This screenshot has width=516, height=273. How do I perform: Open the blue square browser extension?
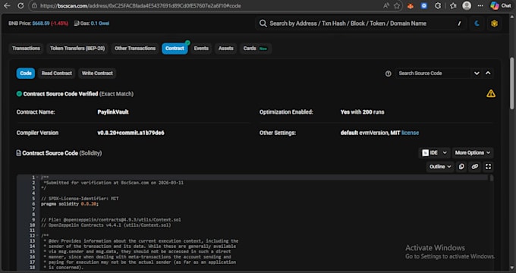pyautogui.click(x=424, y=5)
